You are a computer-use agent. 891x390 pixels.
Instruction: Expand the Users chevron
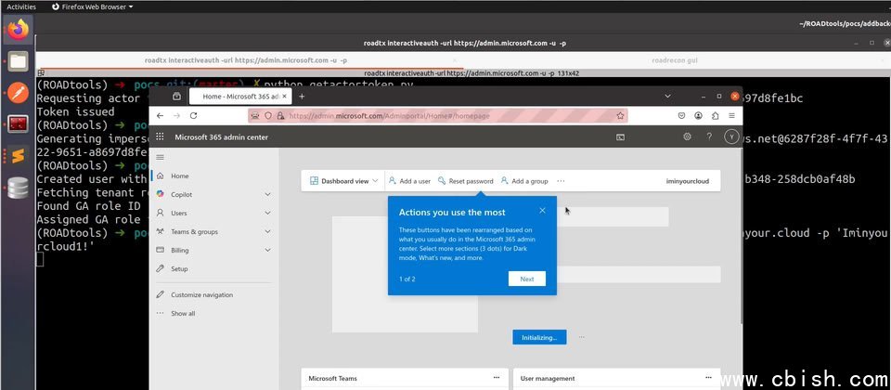coord(267,214)
